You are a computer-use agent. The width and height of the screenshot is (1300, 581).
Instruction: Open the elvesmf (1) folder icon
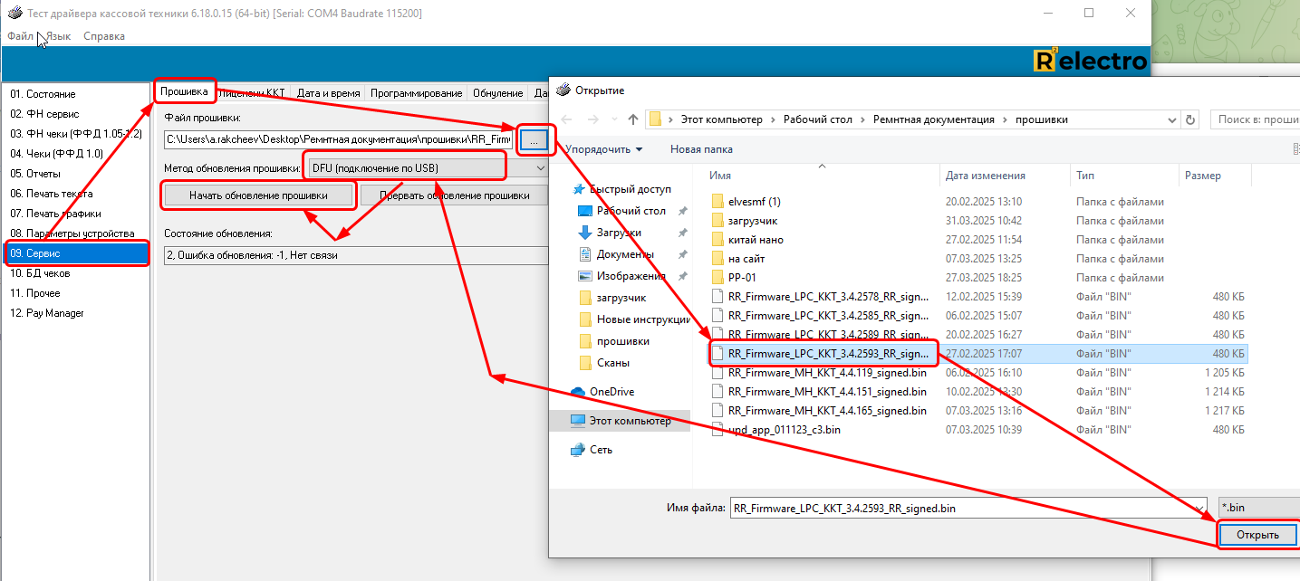coord(717,202)
